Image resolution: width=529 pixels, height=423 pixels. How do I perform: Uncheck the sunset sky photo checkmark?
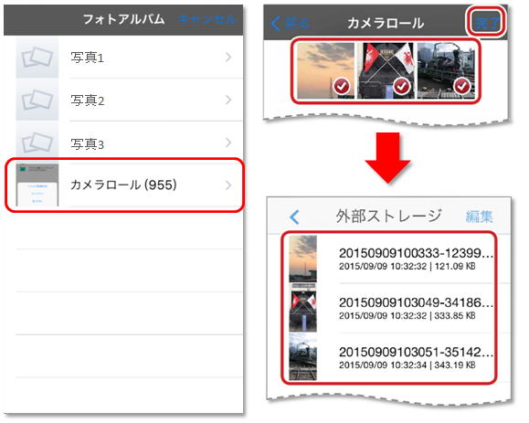[342, 87]
